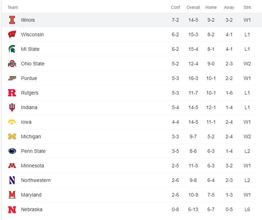Click the Indiana trident logo

click(12, 107)
